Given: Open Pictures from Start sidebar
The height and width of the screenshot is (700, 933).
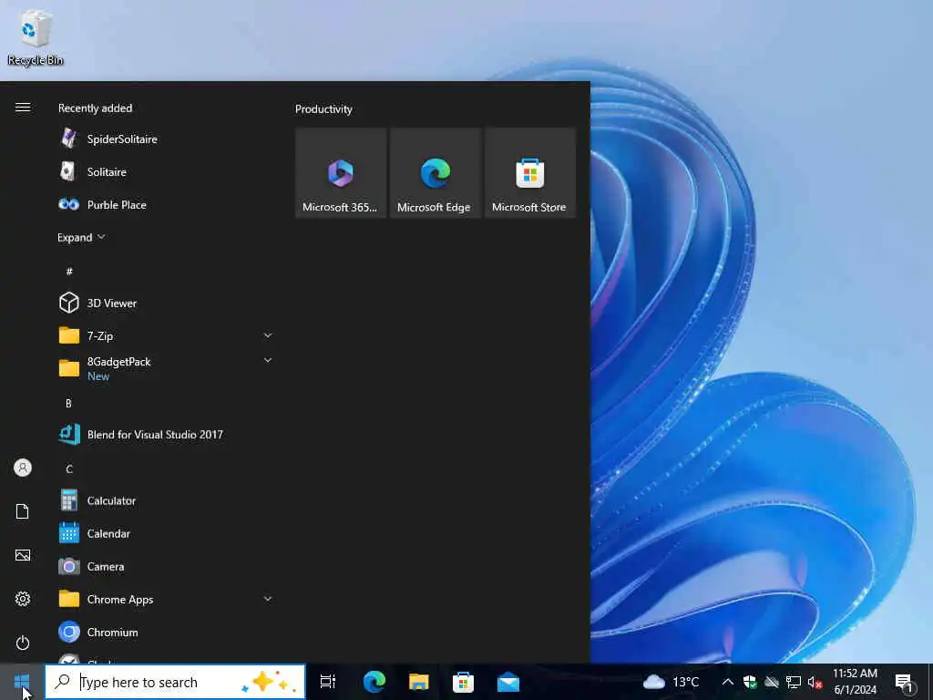Looking at the screenshot, I should [x=23, y=555].
